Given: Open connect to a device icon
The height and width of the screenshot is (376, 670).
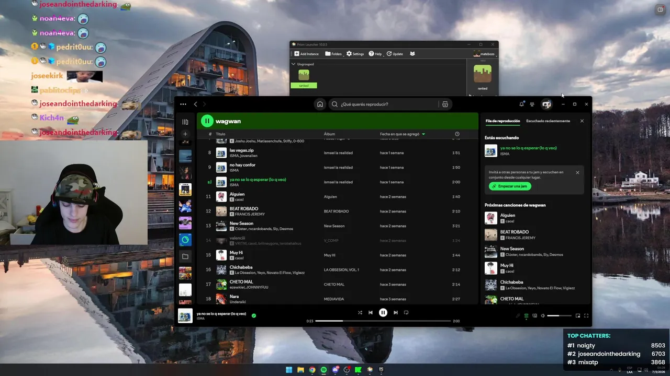Looking at the screenshot, I should (x=534, y=315).
